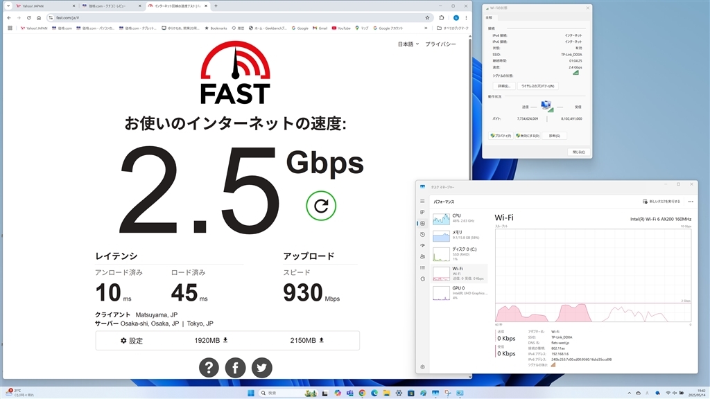Open Task Manager more options ellipsis
The height and width of the screenshot is (399, 710).
click(x=691, y=202)
